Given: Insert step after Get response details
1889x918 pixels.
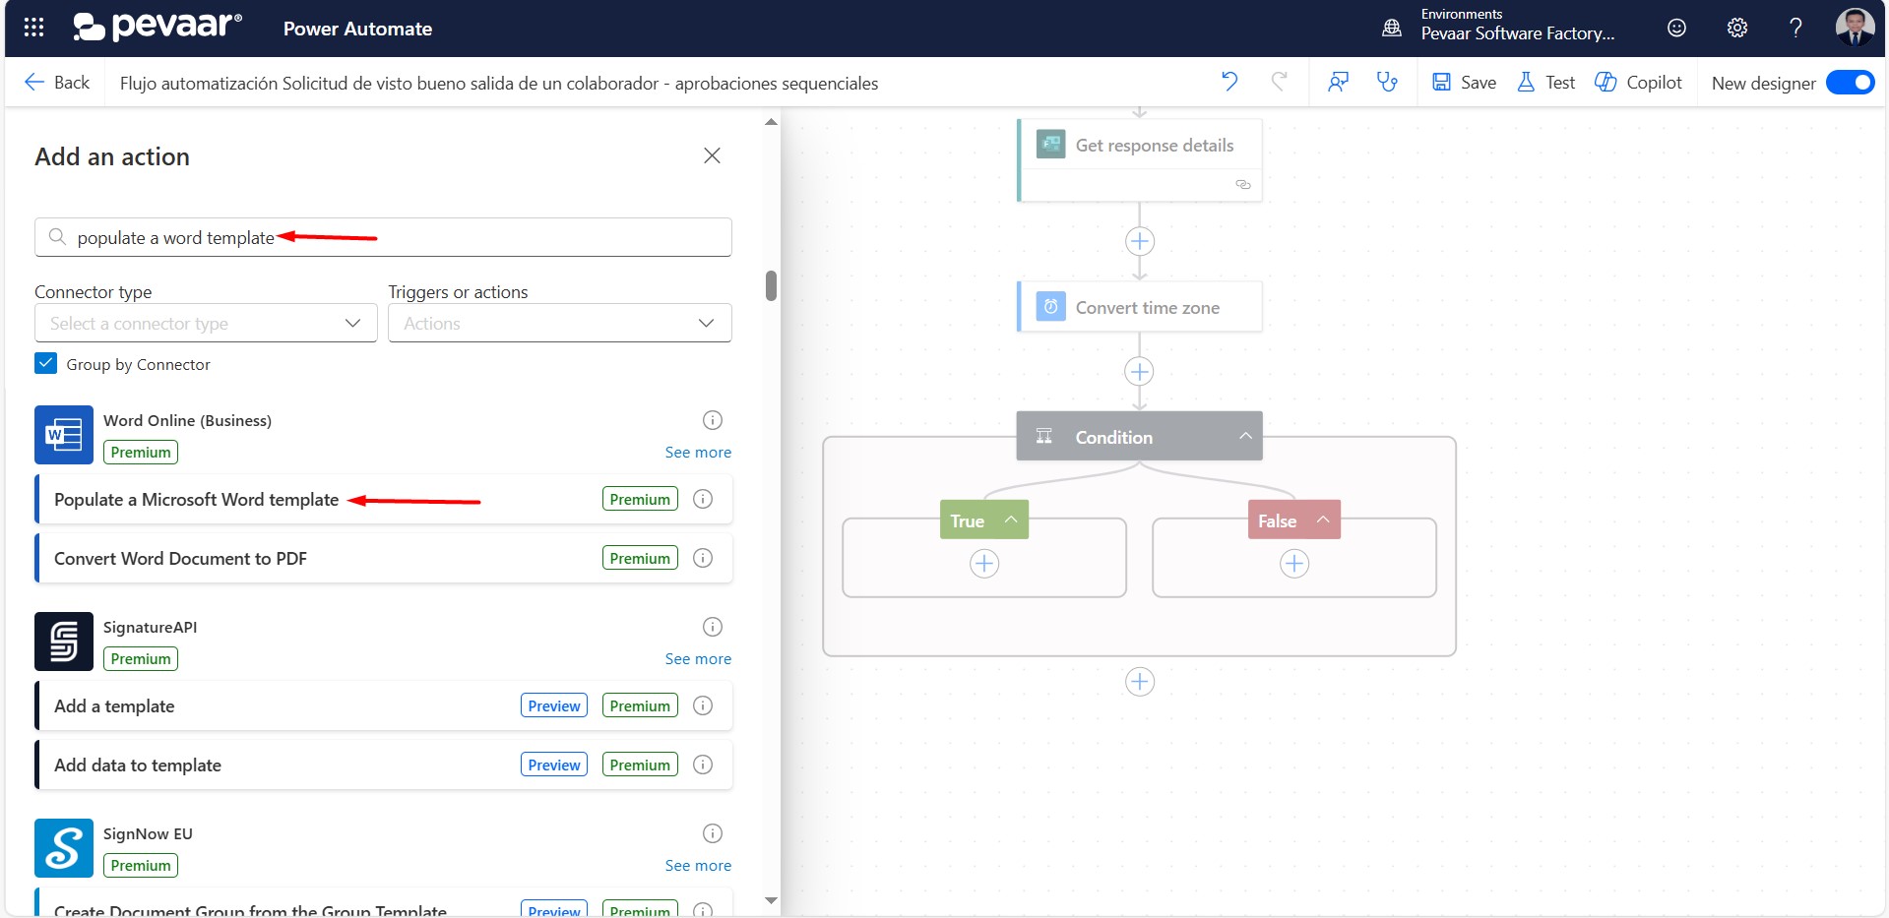Looking at the screenshot, I should (x=1140, y=241).
